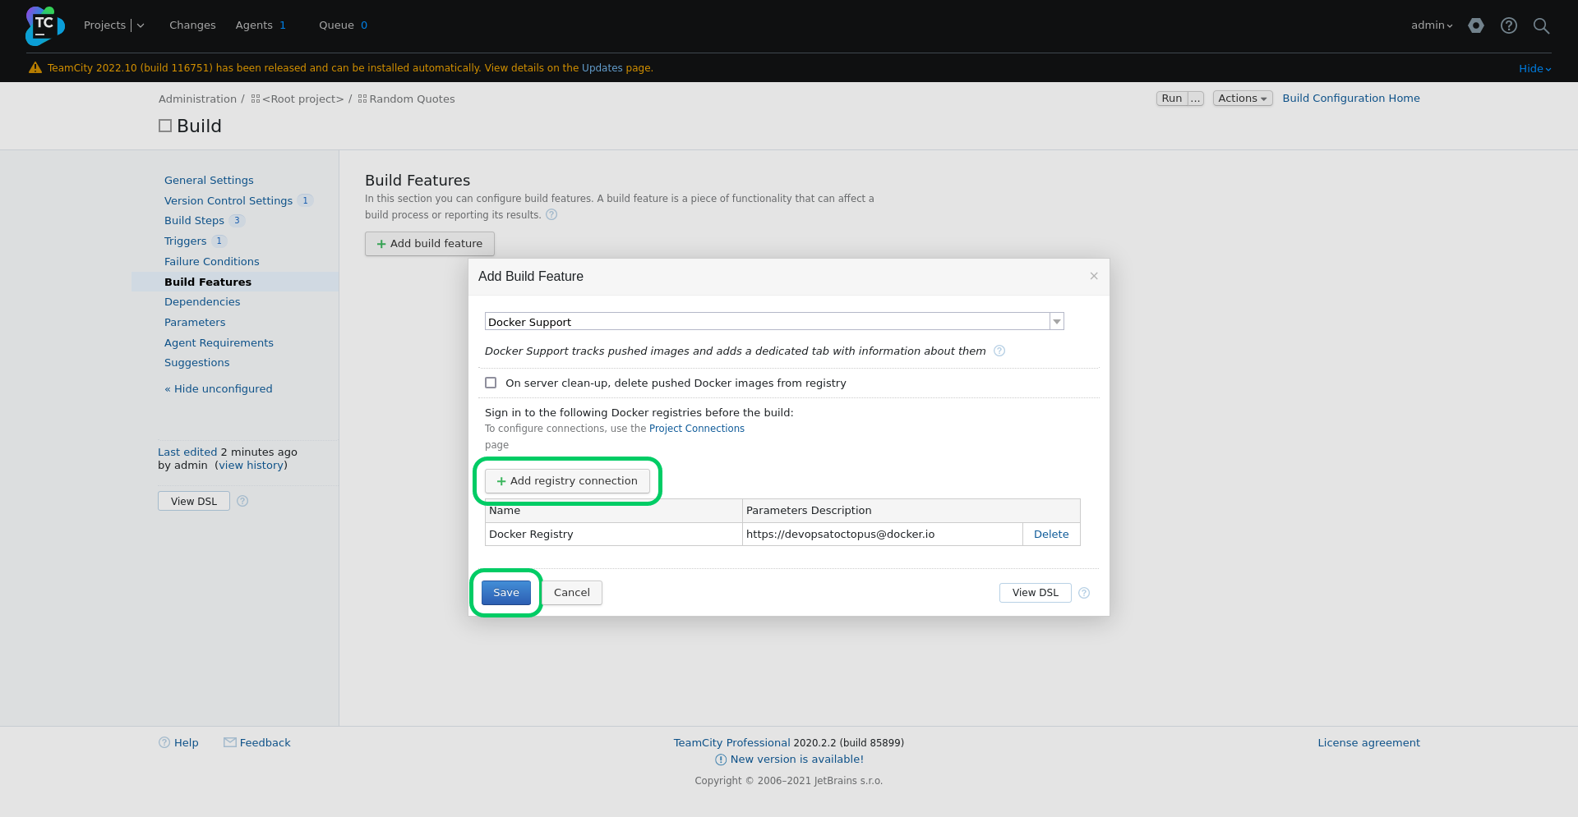Click Add build feature button
The height and width of the screenshot is (817, 1578).
(430, 244)
